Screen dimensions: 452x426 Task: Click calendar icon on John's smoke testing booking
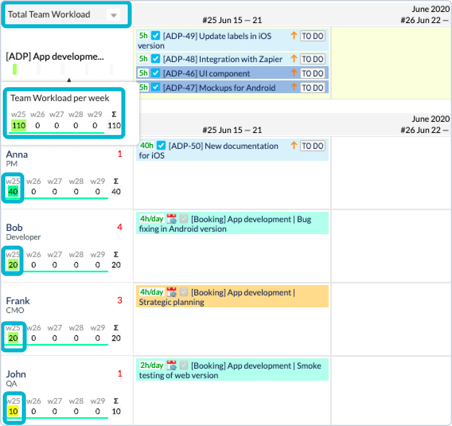(x=171, y=365)
